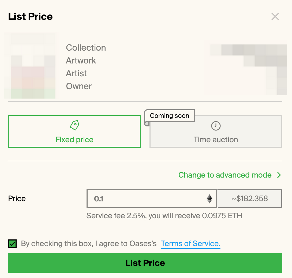The image size is (292, 278).
Task: Click the Ethereum currency icon
Action: click(x=209, y=199)
